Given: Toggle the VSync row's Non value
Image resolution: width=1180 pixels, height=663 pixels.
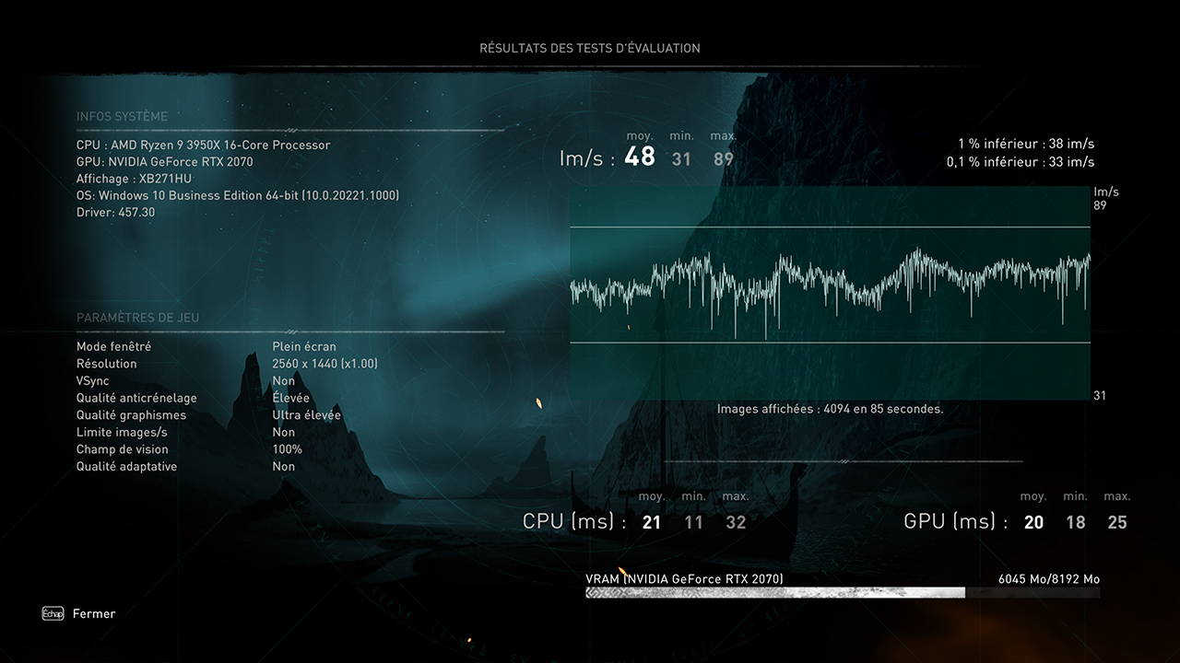Looking at the screenshot, I should click(283, 381).
